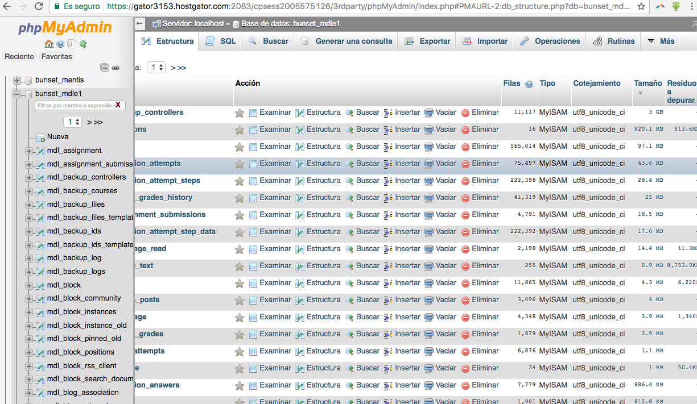
Task: Click the chain link icon in the navigation panel
Action: [116, 68]
